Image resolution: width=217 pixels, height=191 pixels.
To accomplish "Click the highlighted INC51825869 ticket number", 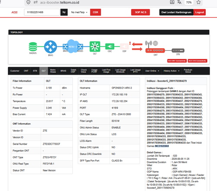I will point(162,146).
